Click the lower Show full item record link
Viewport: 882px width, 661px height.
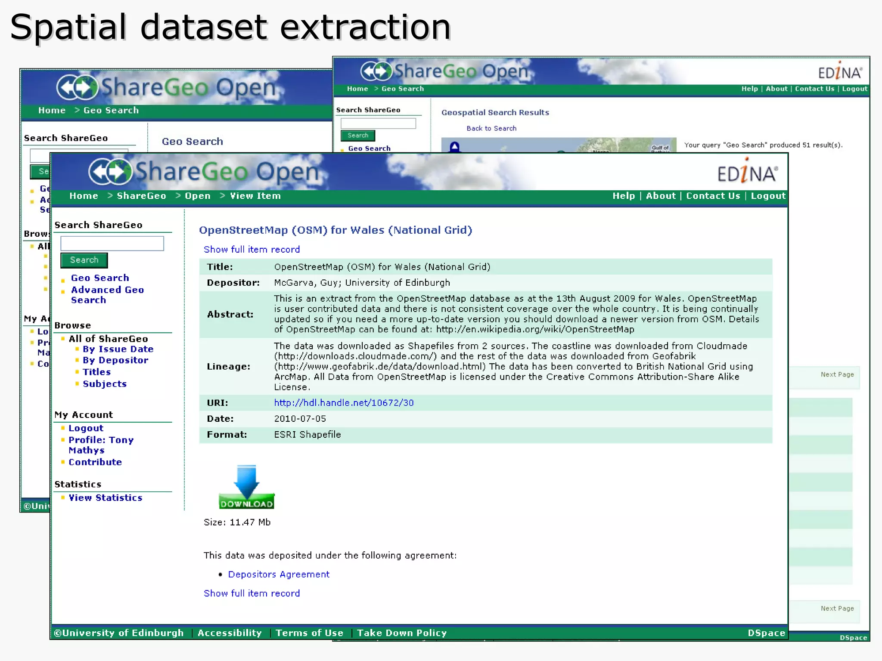252,593
